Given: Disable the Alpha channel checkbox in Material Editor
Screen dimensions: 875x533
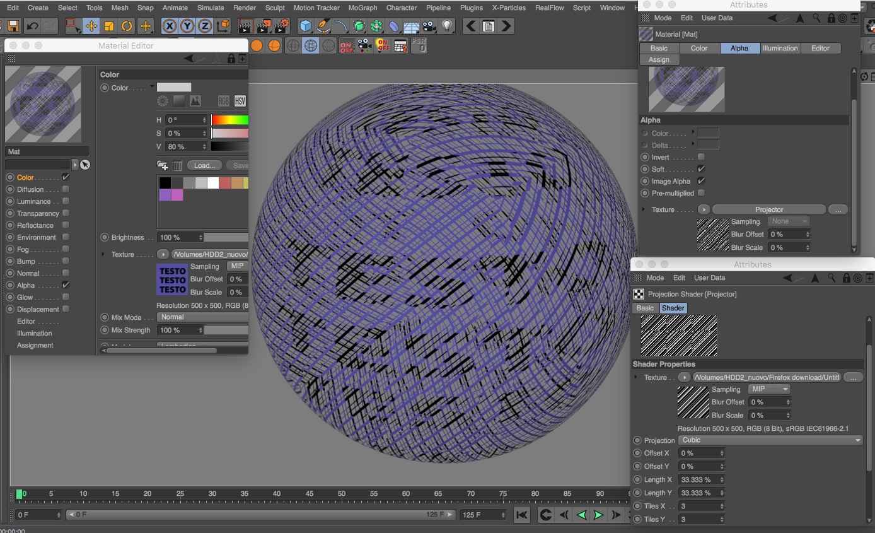Looking at the screenshot, I should 66,285.
